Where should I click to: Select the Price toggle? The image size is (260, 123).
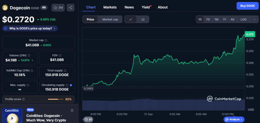pos(90,19)
